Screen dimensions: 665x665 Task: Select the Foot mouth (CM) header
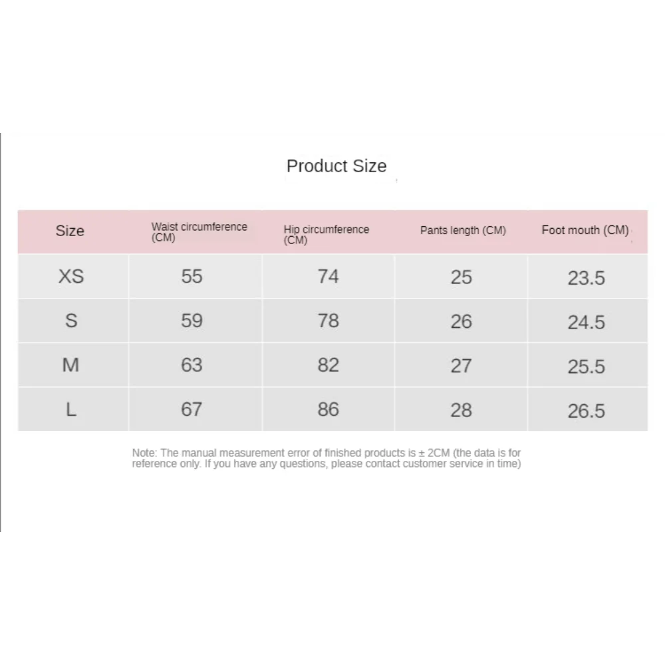(x=585, y=231)
